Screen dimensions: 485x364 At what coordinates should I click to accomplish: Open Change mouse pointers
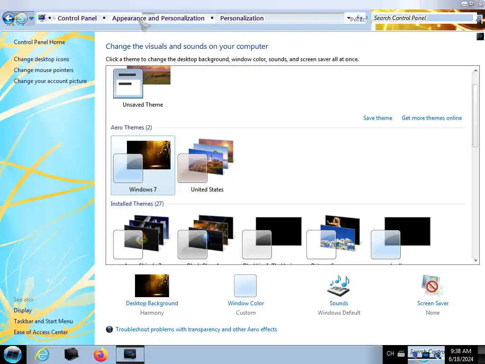click(x=44, y=70)
